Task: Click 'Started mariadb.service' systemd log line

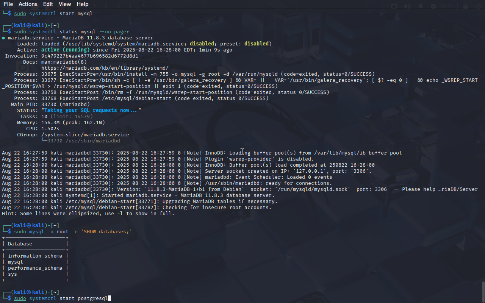Action: (138, 195)
